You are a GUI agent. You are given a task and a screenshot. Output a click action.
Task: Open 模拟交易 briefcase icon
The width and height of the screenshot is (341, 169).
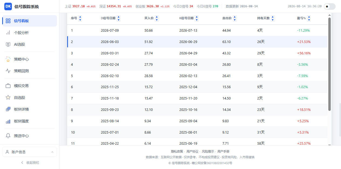[8, 86]
